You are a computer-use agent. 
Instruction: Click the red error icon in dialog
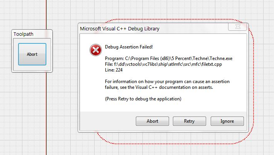coord(95,50)
